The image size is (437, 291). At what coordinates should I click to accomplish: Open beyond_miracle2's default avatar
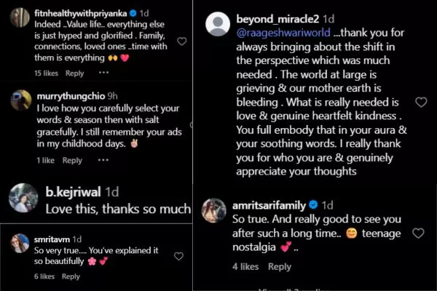(x=218, y=25)
